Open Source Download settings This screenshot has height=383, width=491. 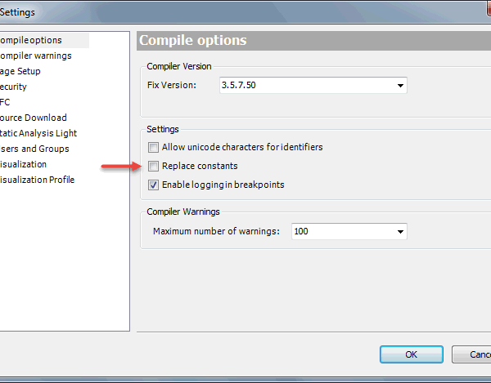(x=34, y=118)
